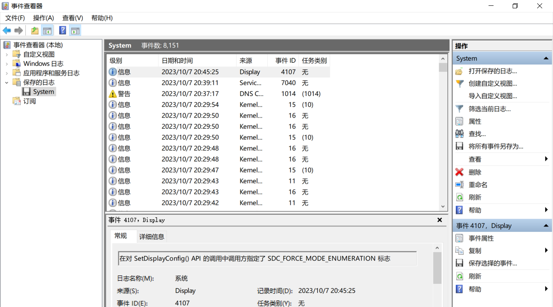Expand the 自定义视图 tree node arrow
This screenshot has width=553, height=307.
(7, 54)
